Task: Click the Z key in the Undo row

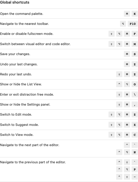Action: click(x=135, y=64)
